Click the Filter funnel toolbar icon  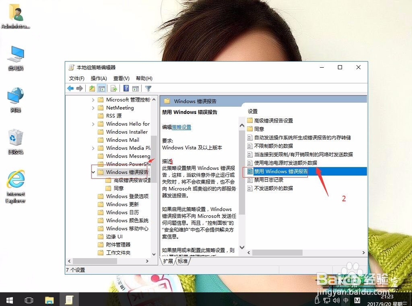point(148,88)
